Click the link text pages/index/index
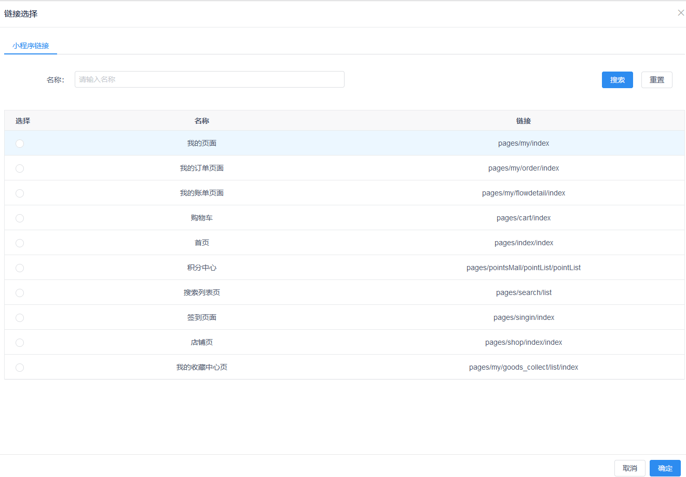The image size is (686, 477). point(524,243)
